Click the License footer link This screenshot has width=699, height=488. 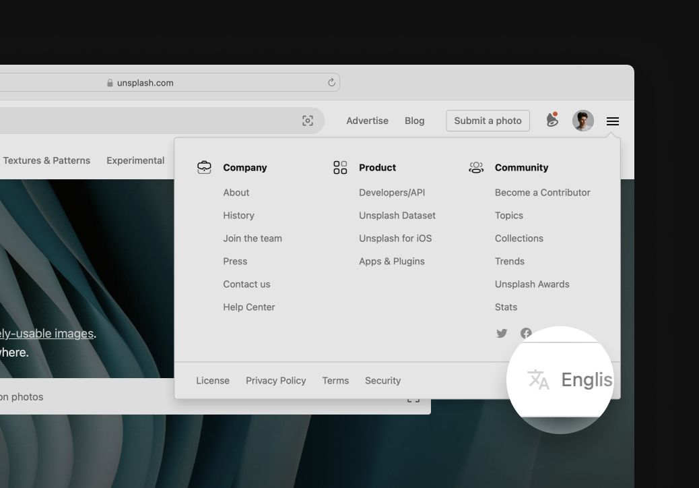pyautogui.click(x=213, y=381)
